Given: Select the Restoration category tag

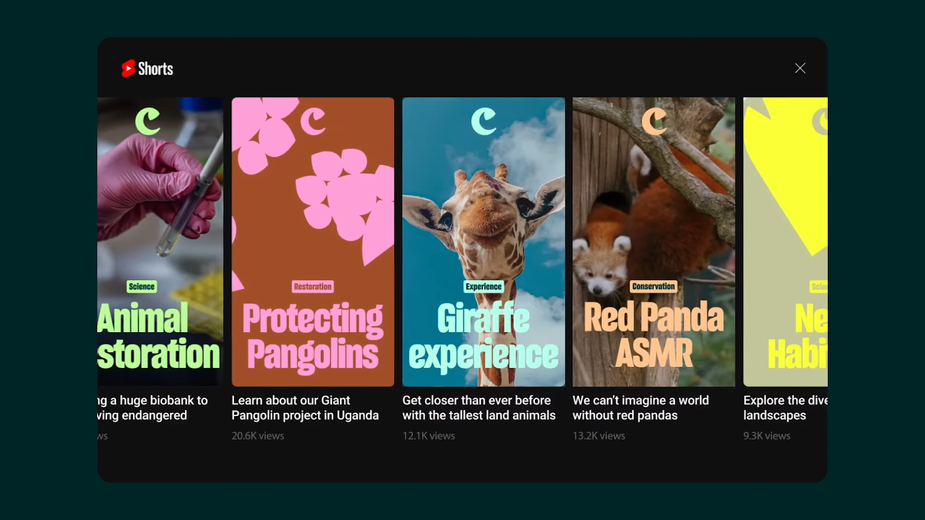Looking at the screenshot, I should tap(313, 287).
